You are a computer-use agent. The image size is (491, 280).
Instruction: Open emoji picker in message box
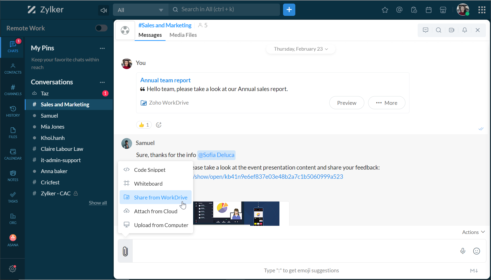(x=476, y=251)
